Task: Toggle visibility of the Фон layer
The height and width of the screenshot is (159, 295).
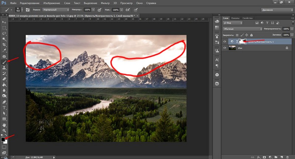Action: point(225,48)
